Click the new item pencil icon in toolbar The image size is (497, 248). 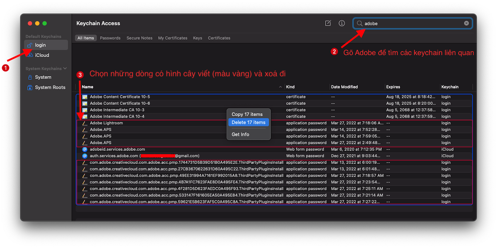[x=328, y=24]
